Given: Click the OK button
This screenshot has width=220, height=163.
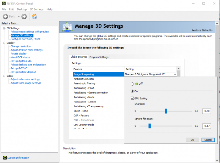Looking at the screenshot, I should click(192, 140).
